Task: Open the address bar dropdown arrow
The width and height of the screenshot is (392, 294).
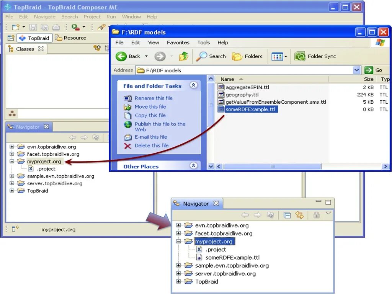Action: click(357, 70)
